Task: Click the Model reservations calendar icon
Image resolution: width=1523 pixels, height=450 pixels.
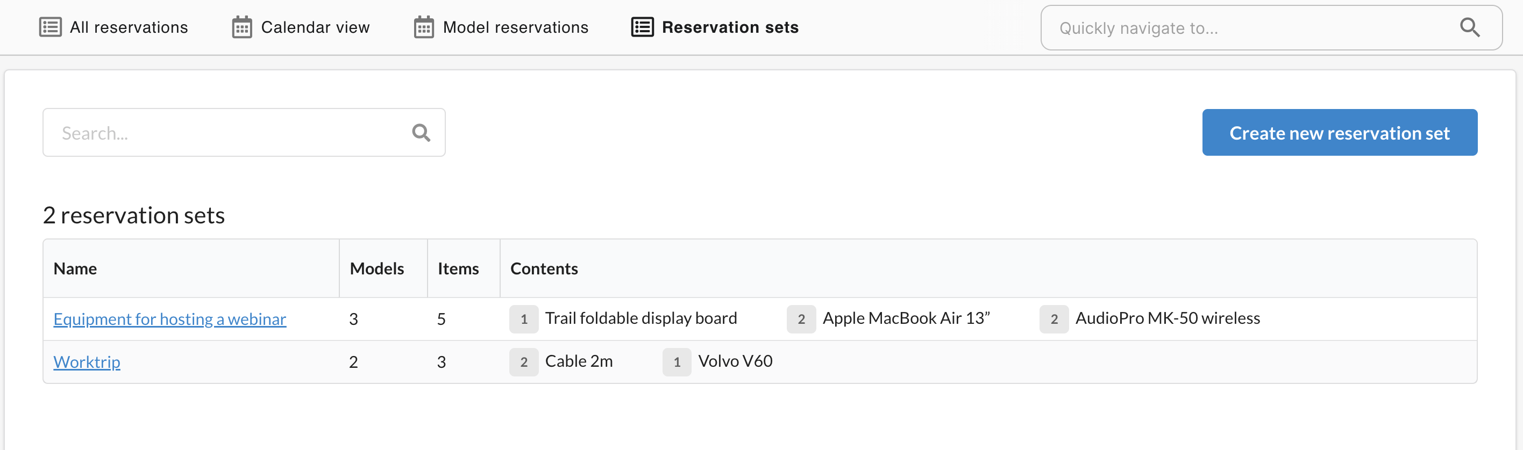Action: tap(423, 27)
